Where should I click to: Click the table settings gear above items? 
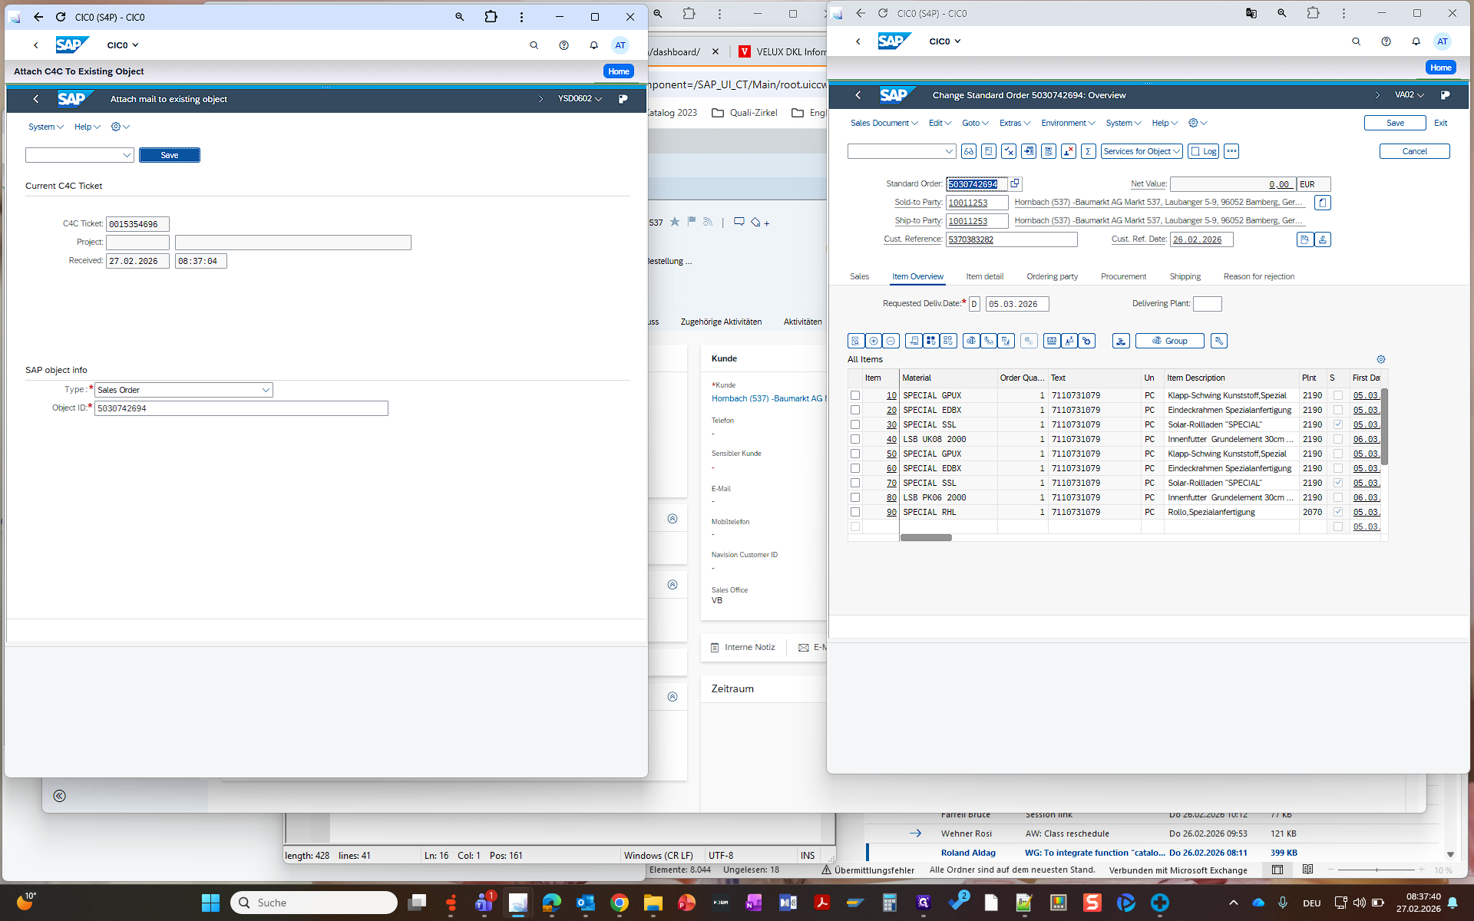tap(1380, 359)
